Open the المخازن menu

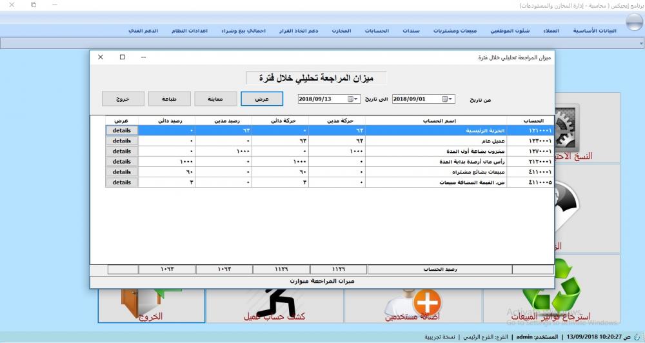[341, 31]
